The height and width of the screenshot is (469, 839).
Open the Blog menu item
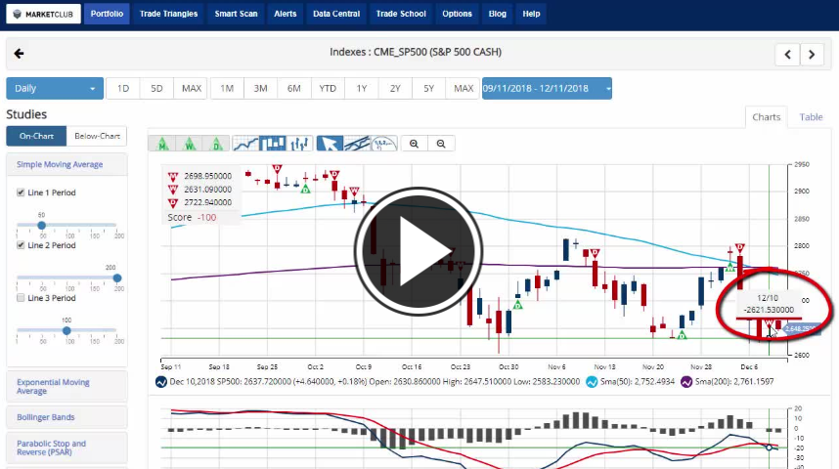pyautogui.click(x=497, y=14)
